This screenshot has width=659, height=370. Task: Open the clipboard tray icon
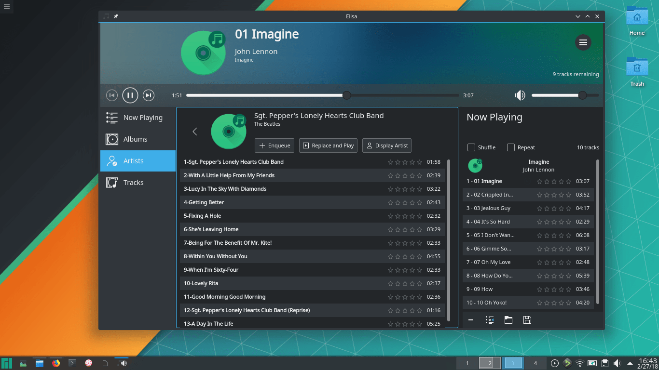tap(604, 363)
